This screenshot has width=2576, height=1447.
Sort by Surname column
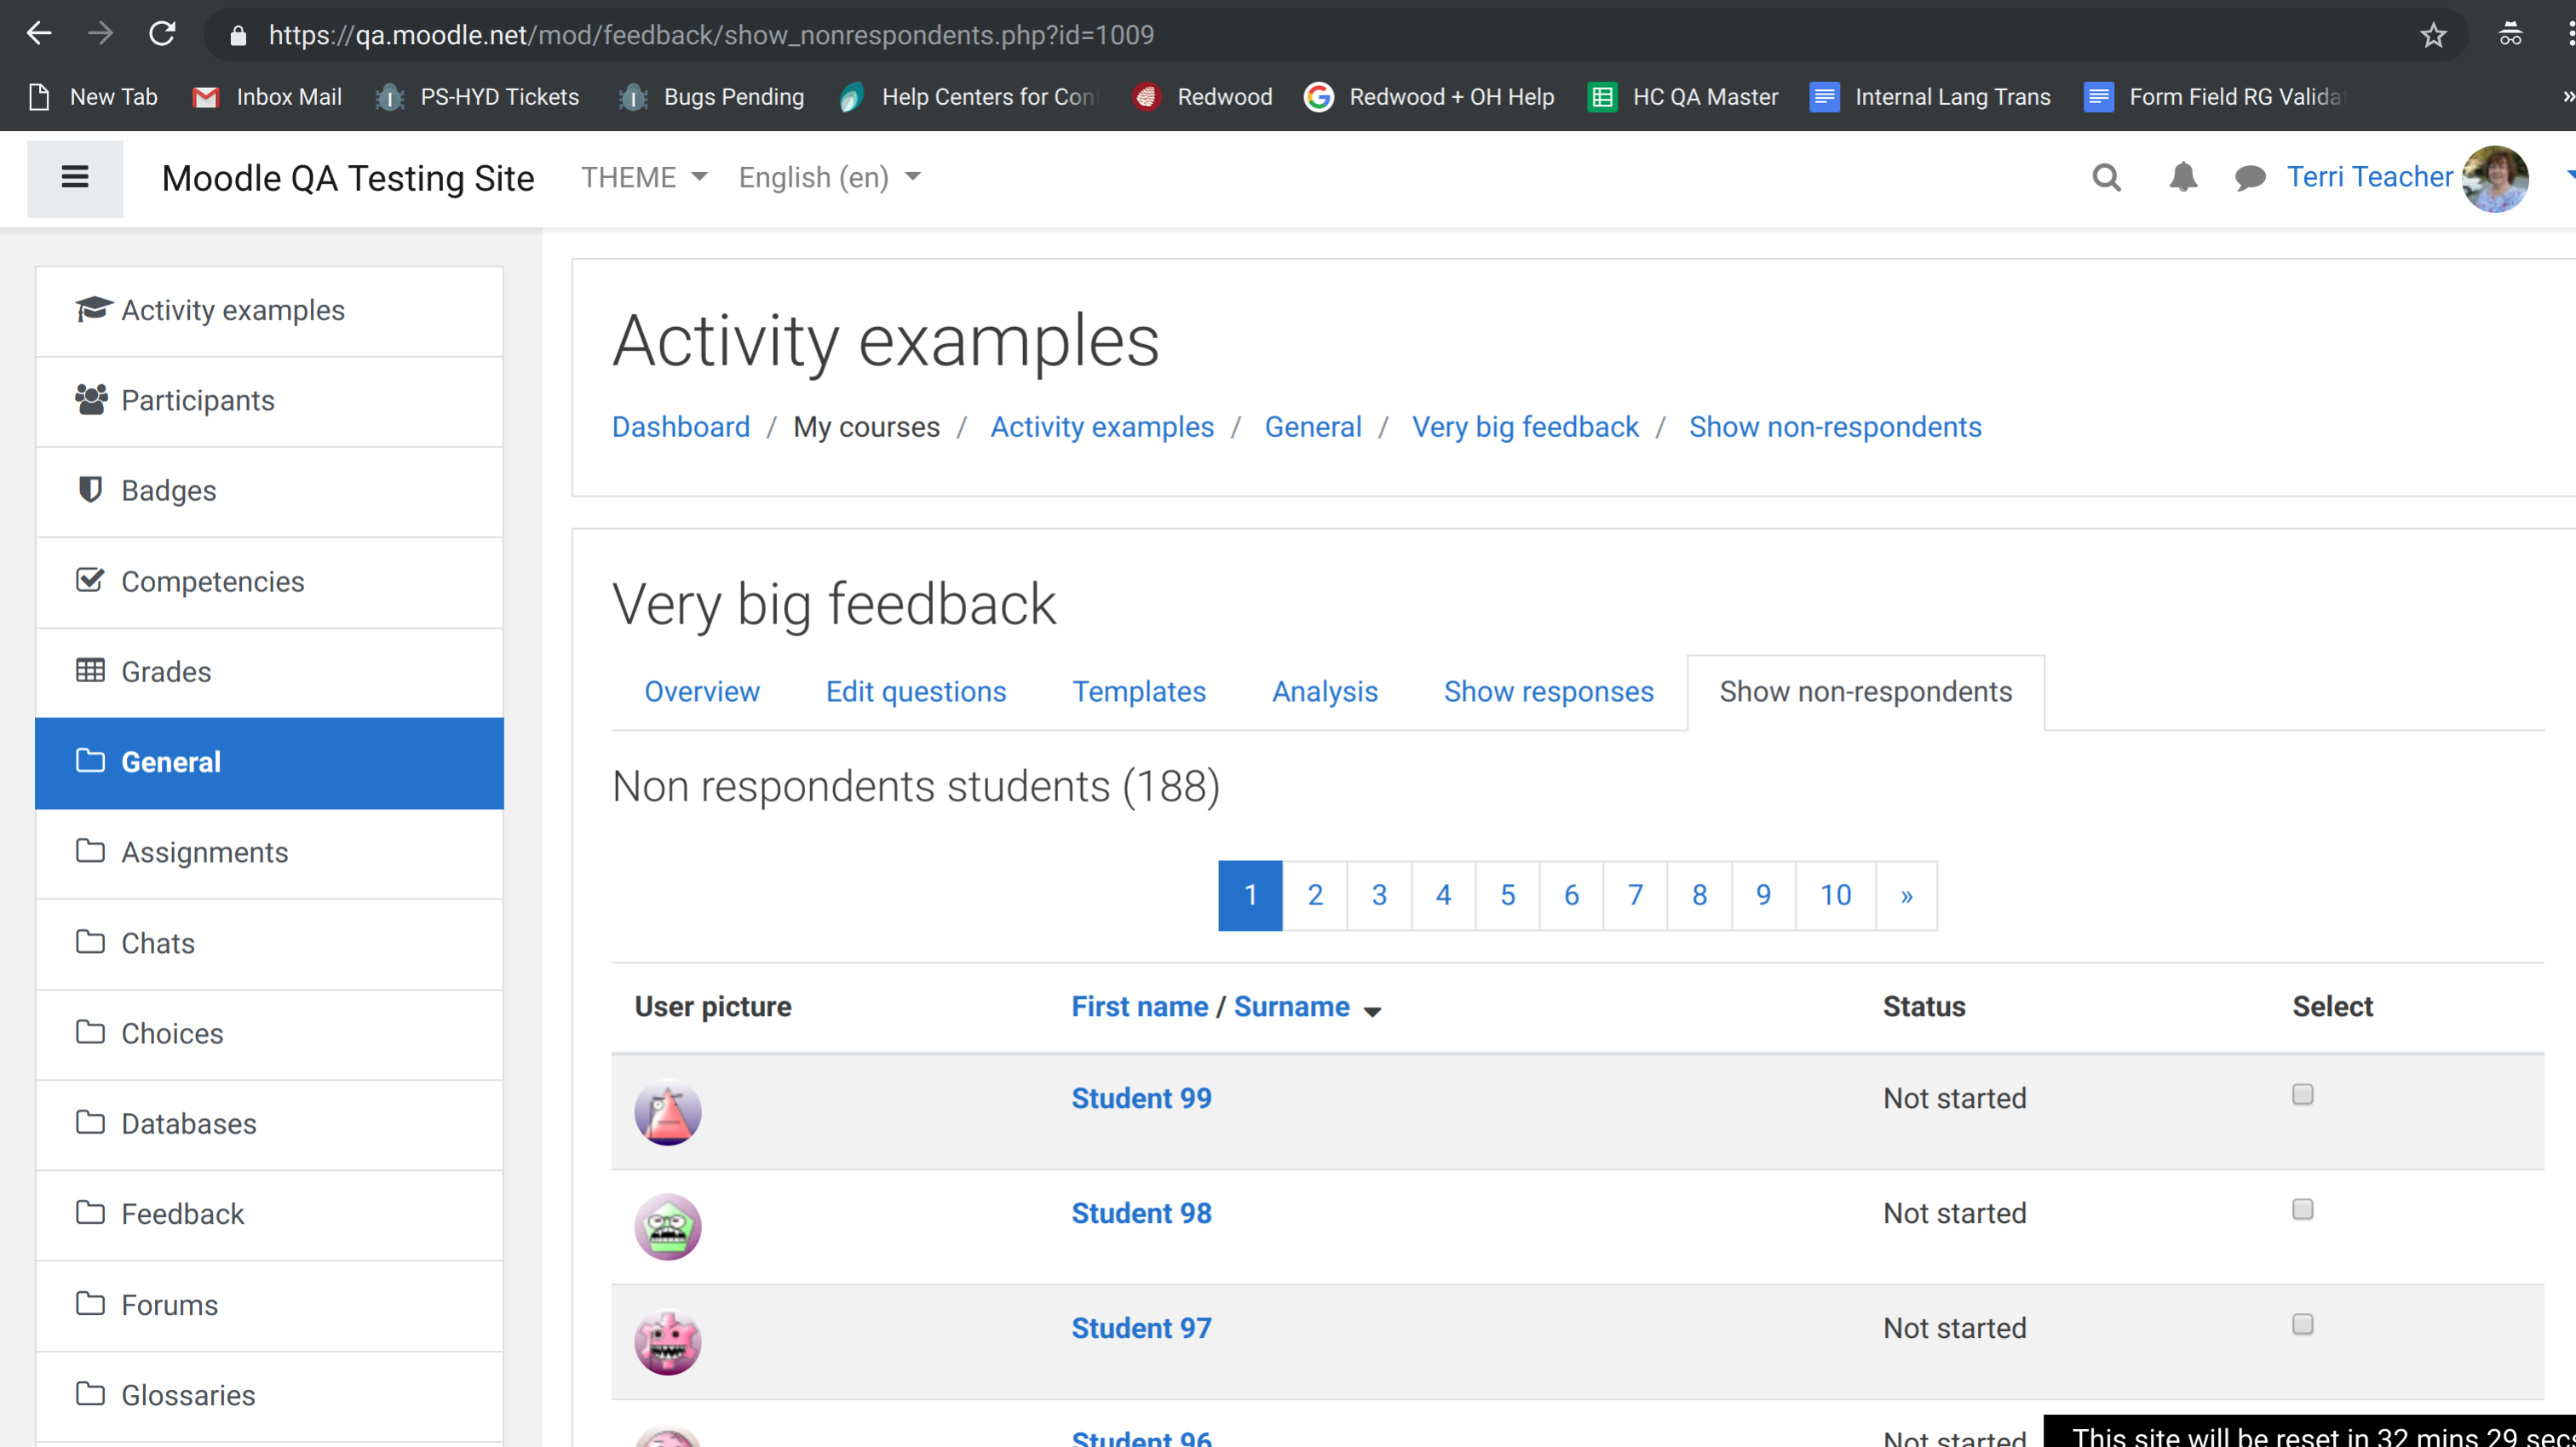coord(1292,1007)
